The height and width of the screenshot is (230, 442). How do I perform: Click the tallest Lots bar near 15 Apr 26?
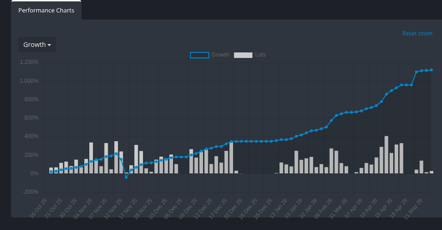pyautogui.click(x=386, y=155)
